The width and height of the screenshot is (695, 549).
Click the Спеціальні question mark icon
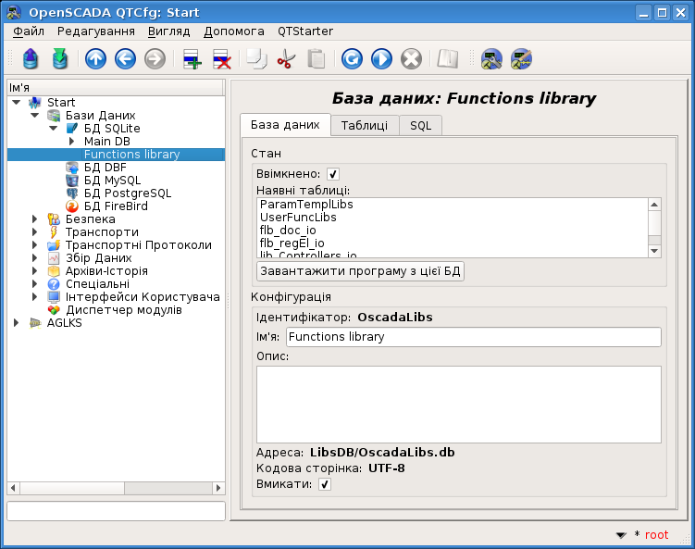pos(54,284)
